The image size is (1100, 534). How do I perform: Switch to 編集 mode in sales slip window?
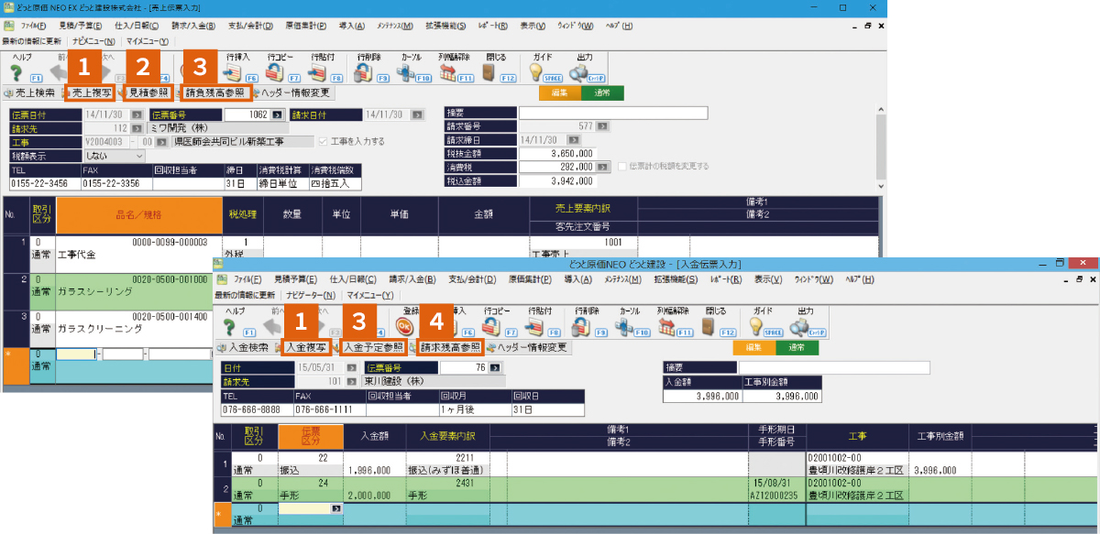click(x=560, y=93)
